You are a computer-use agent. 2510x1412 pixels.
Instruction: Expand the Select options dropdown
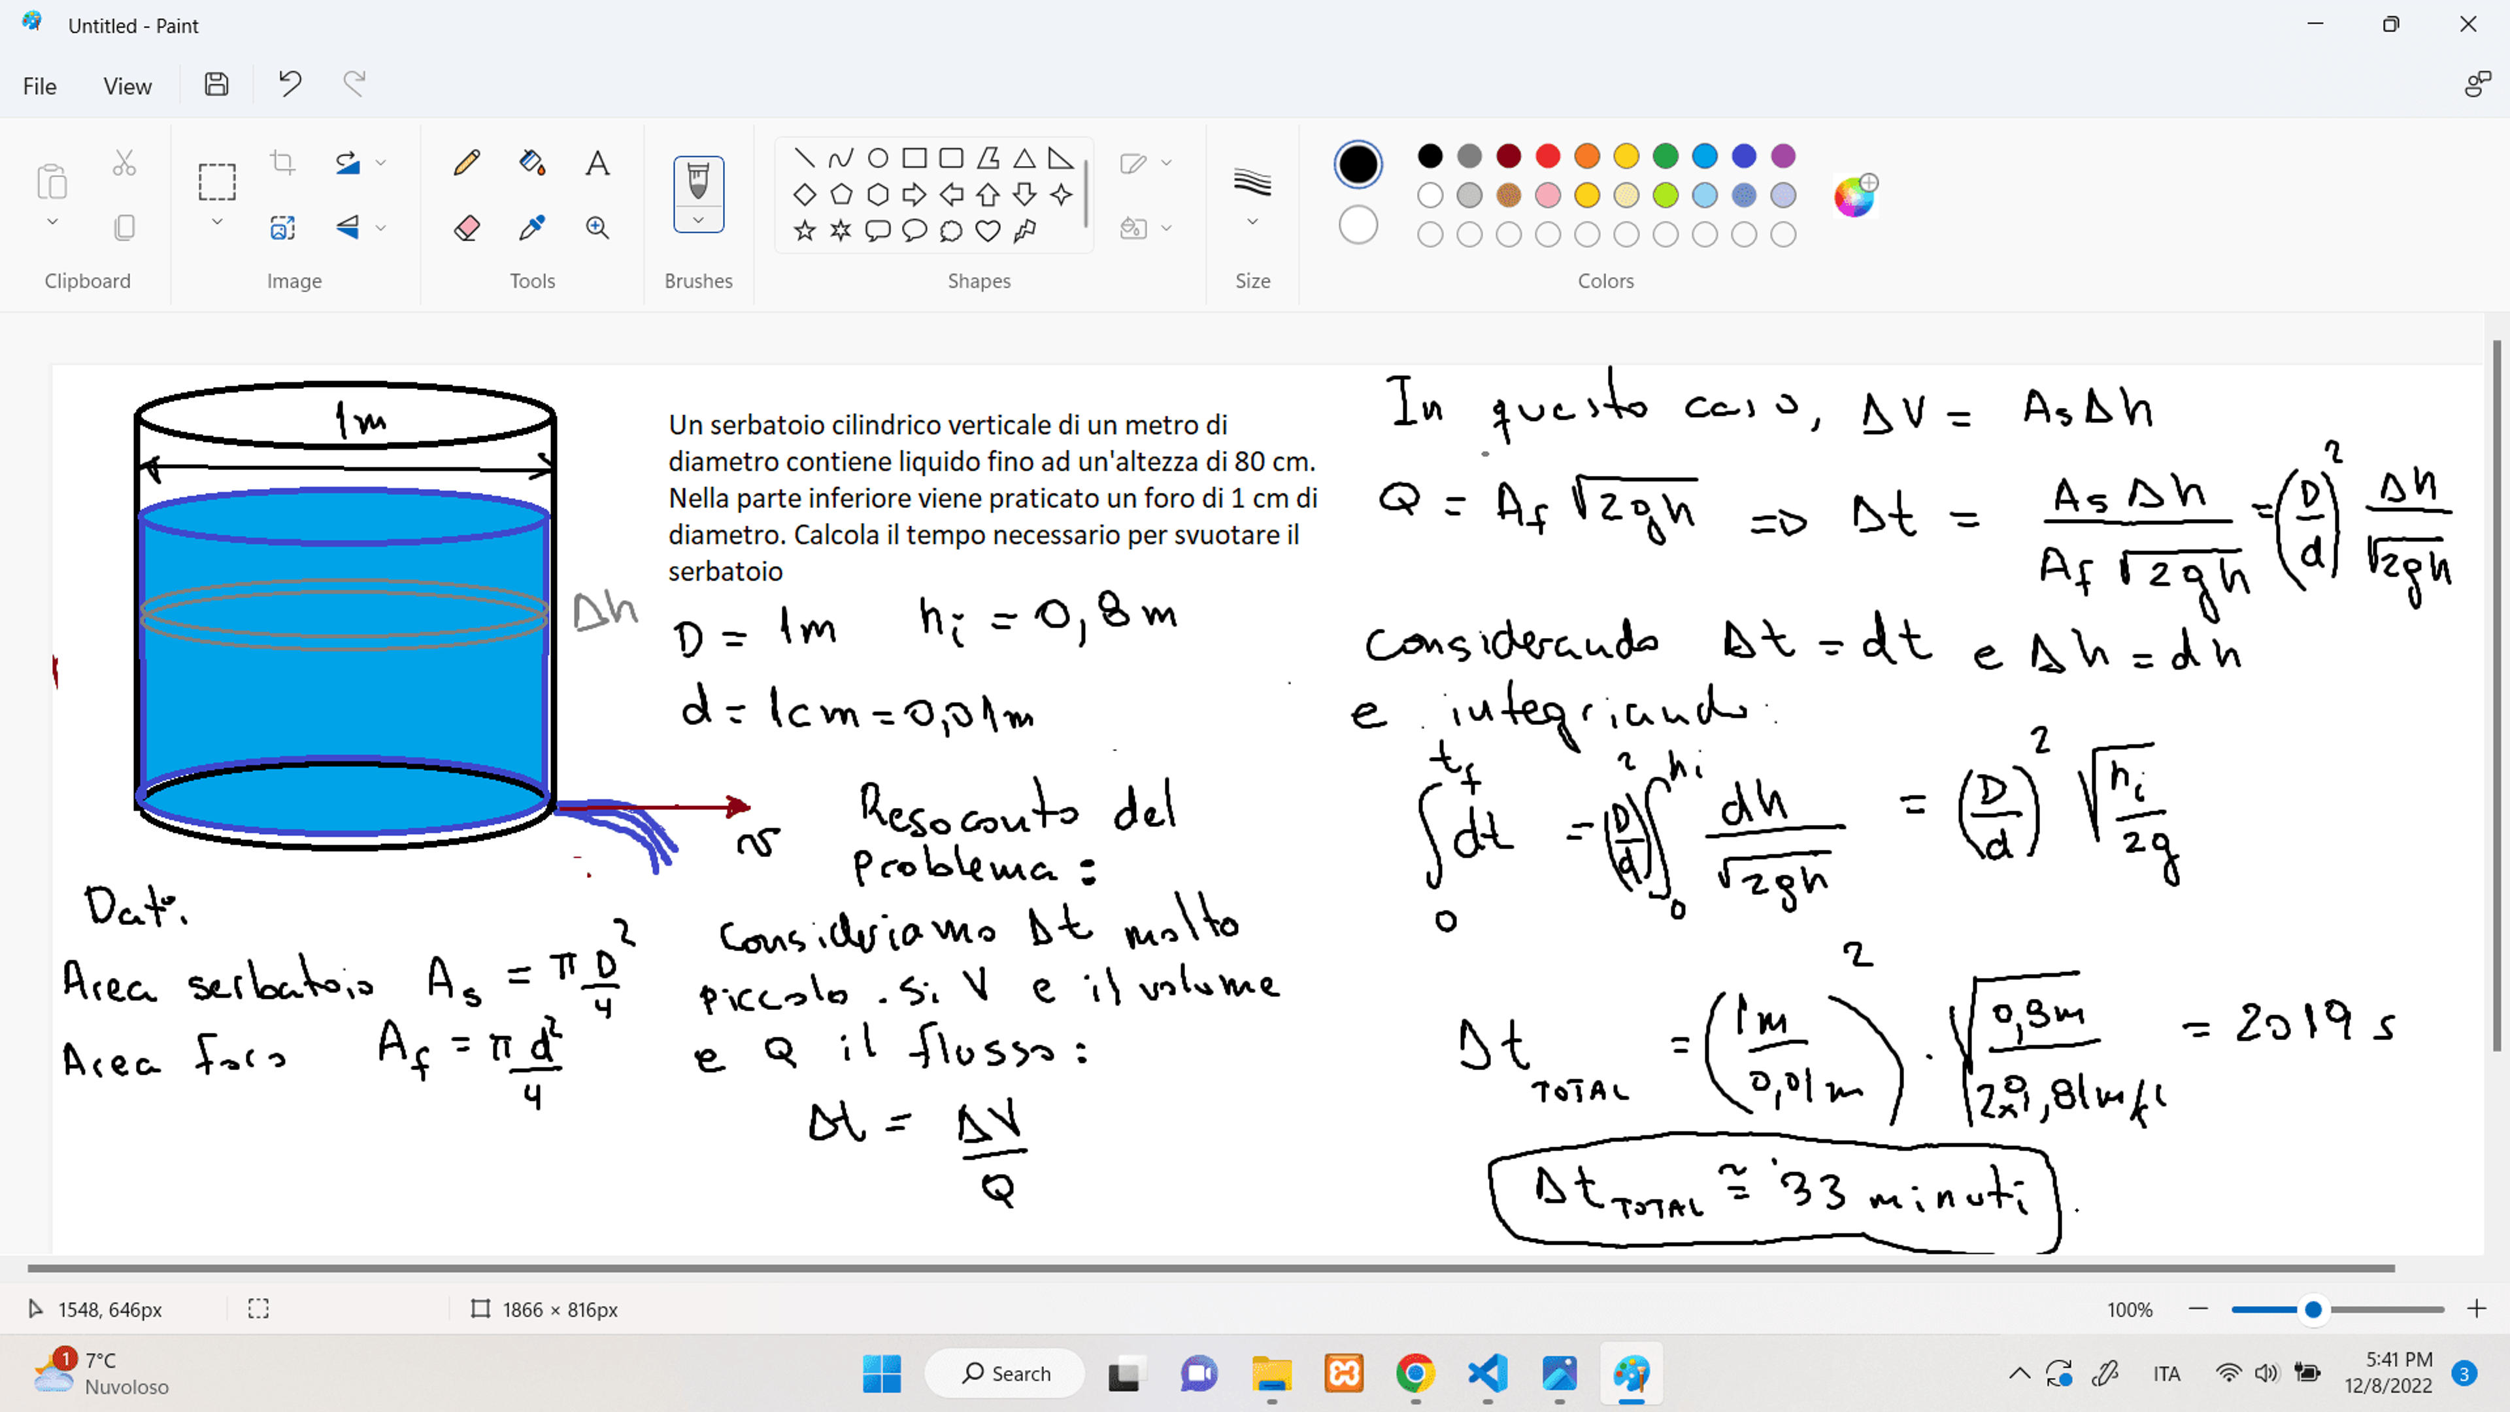pos(216,222)
